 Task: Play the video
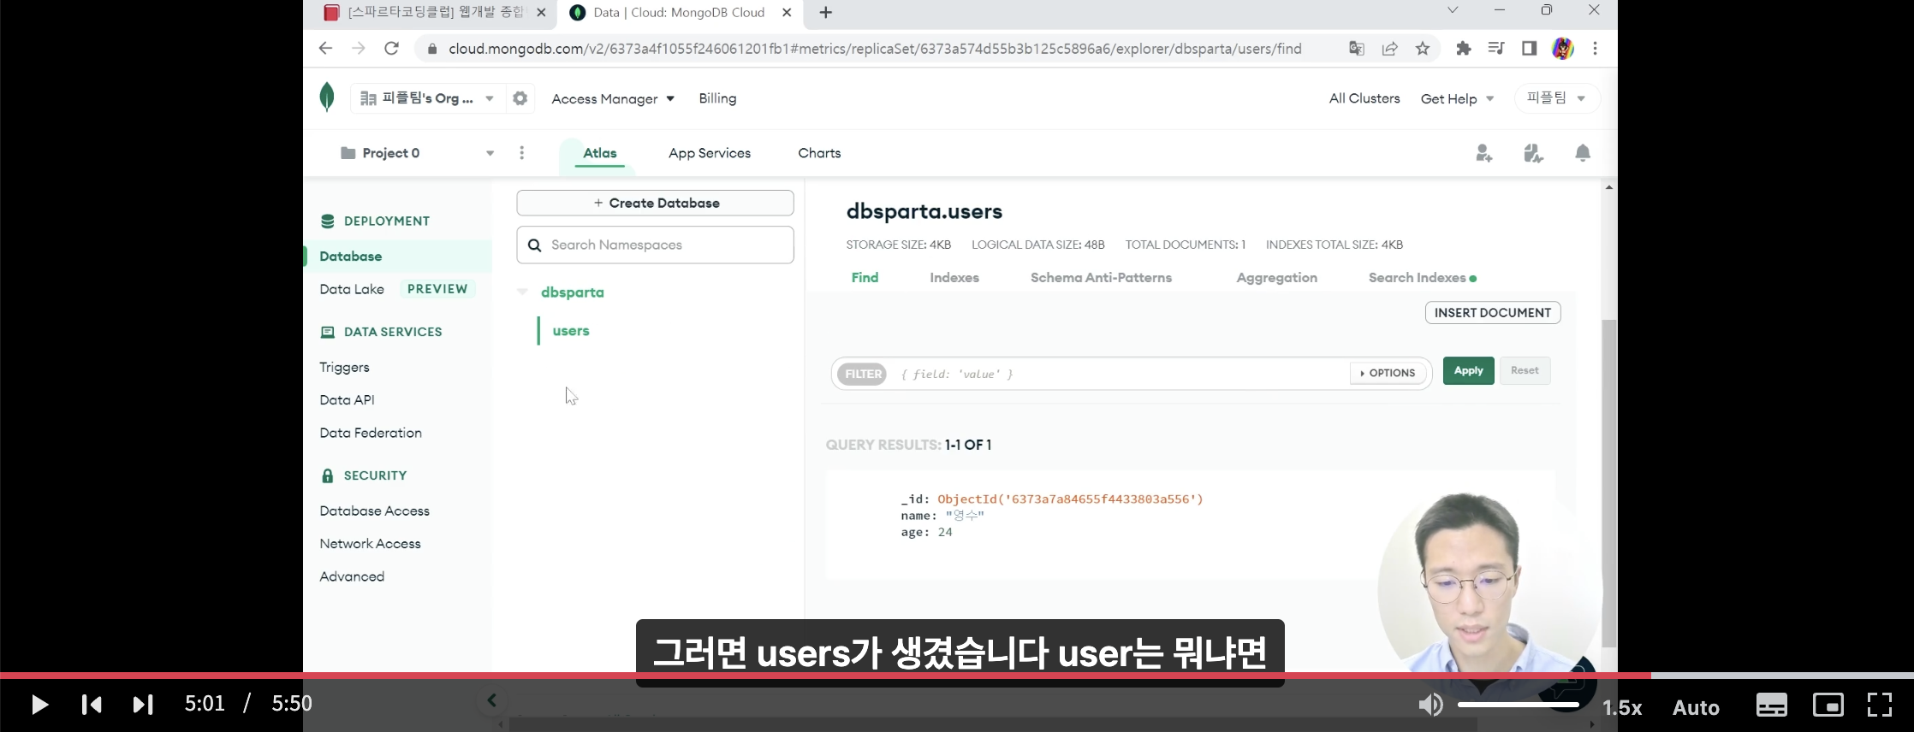tap(39, 705)
